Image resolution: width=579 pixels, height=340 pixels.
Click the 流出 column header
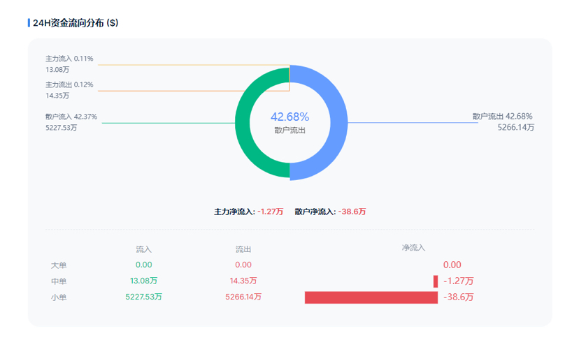(243, 249)
